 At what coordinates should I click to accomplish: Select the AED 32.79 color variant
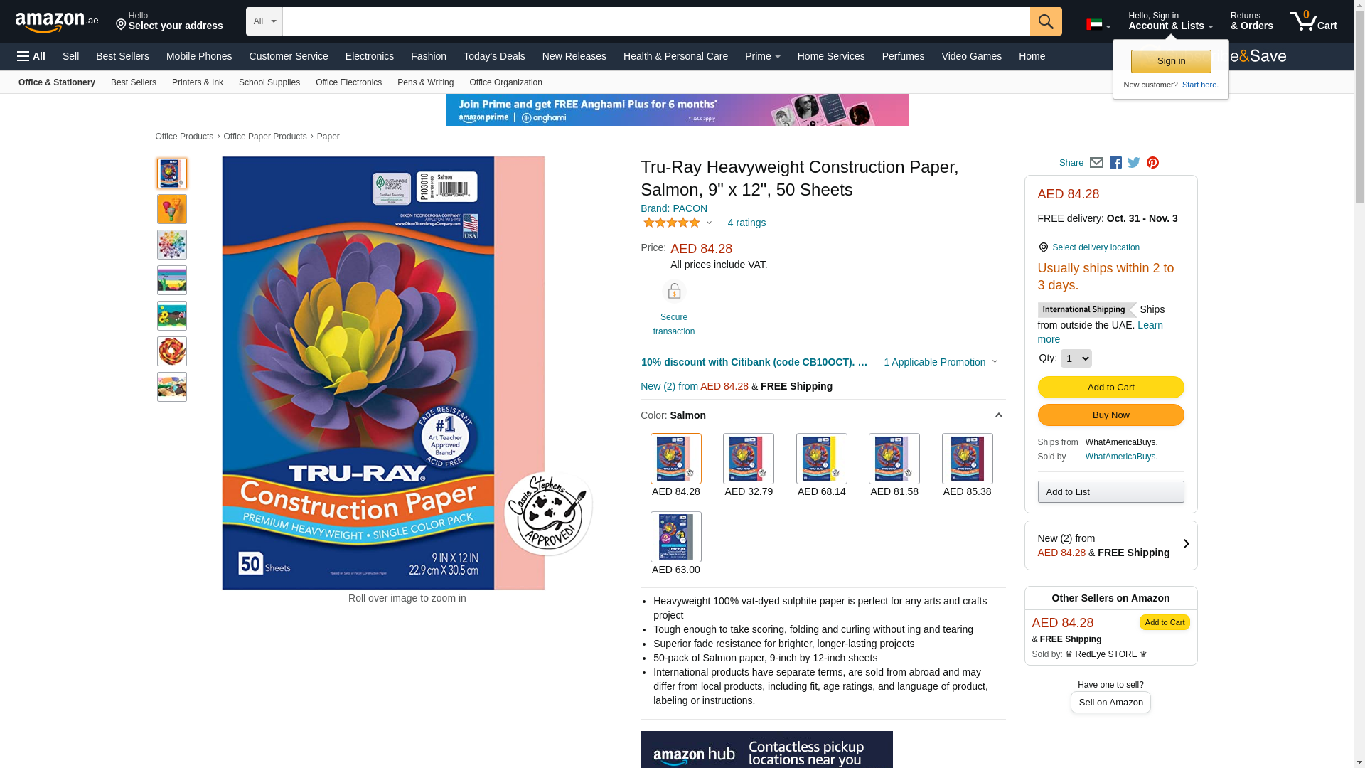749,459
